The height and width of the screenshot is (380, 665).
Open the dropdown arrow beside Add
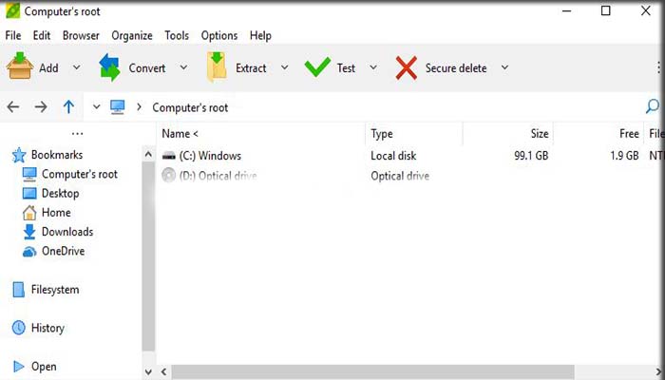coord(76,67)
